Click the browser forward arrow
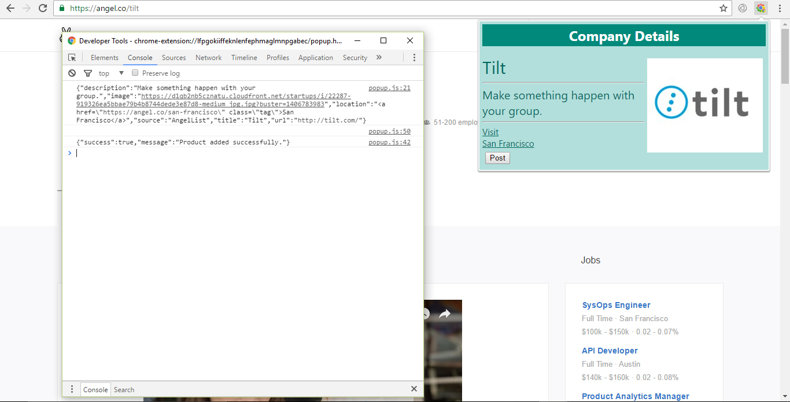The height and width of the screenshot is (402, 790). tap(27, 8)
